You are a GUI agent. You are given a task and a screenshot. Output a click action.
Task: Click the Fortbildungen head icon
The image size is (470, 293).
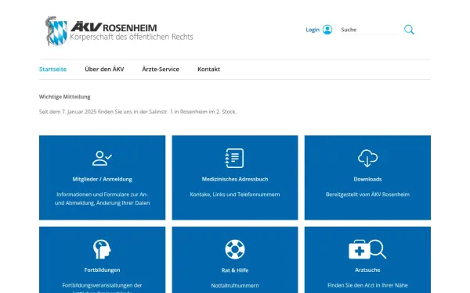coord(102,249)
